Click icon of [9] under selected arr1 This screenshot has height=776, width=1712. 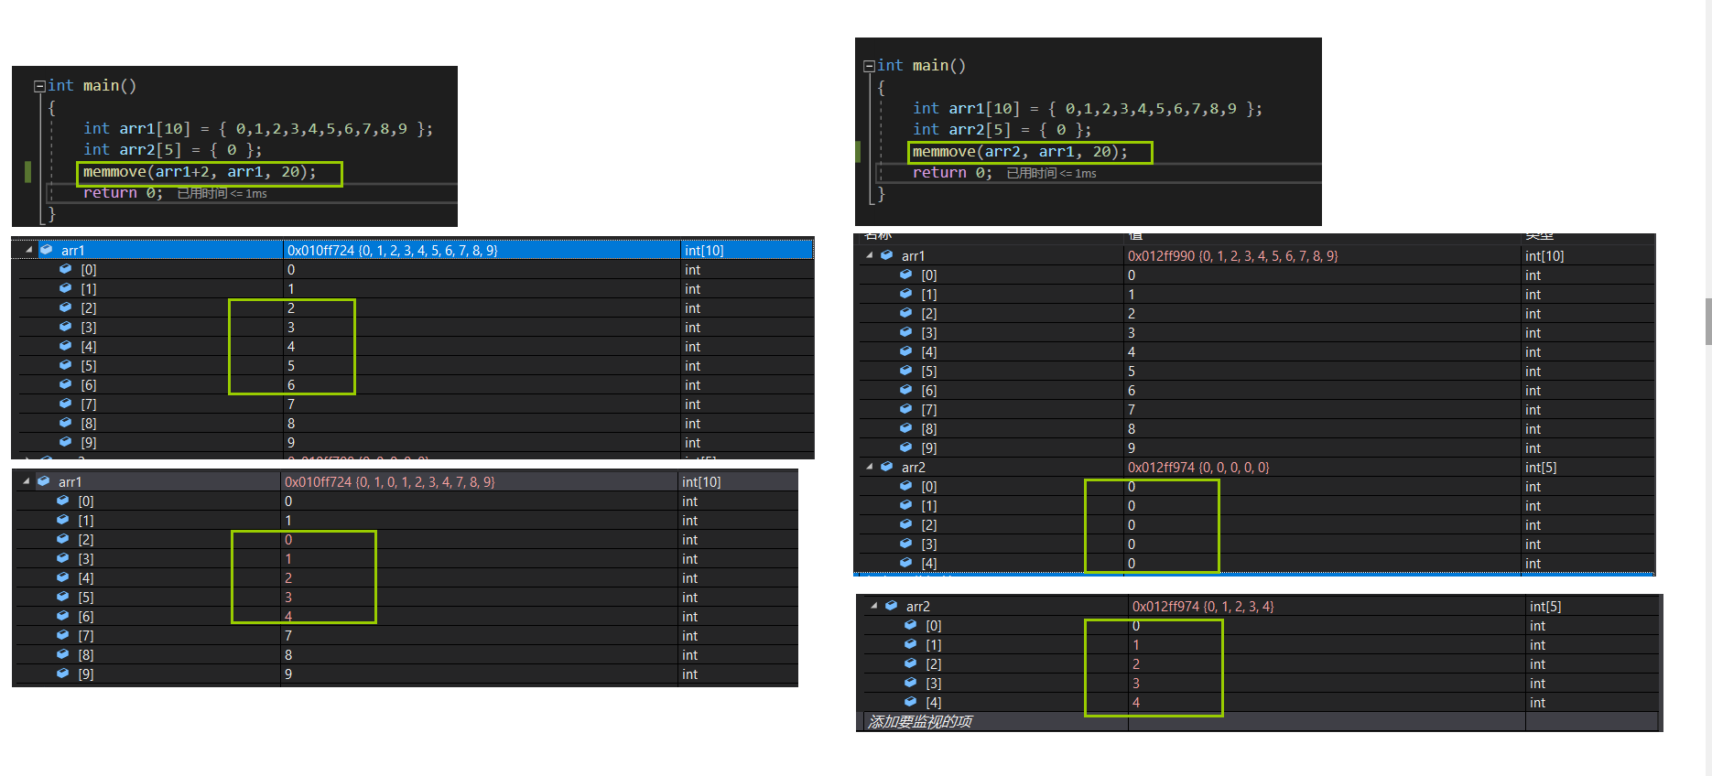[65, 442]
